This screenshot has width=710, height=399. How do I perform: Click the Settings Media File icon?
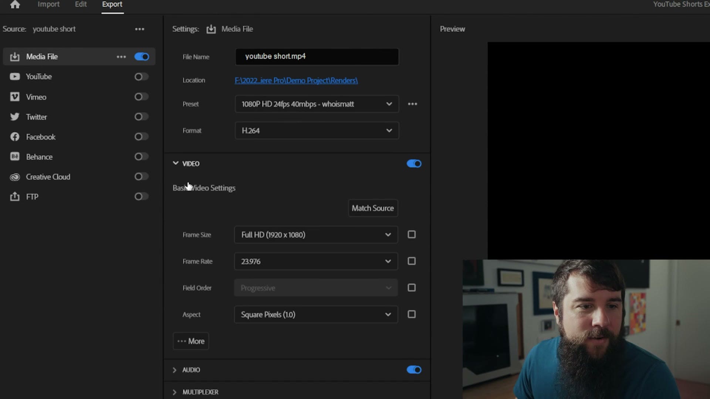coord(211,29)
